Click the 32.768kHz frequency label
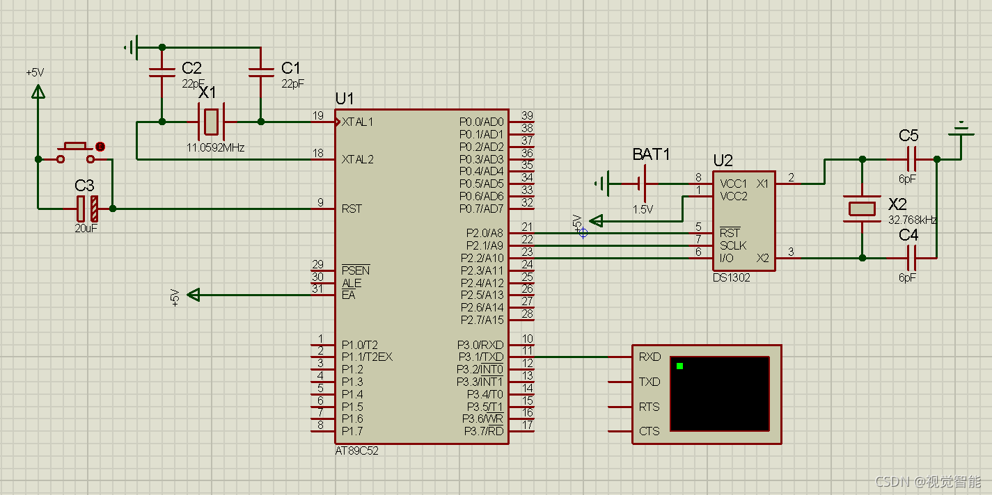 click(x=911, y=220)
